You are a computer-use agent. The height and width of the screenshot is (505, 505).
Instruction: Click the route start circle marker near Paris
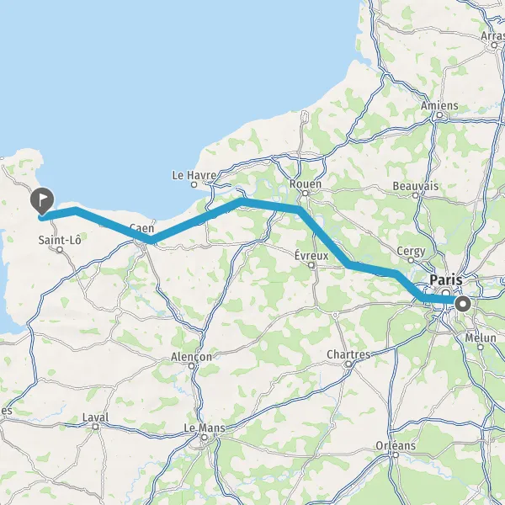[x=463, y=304]
